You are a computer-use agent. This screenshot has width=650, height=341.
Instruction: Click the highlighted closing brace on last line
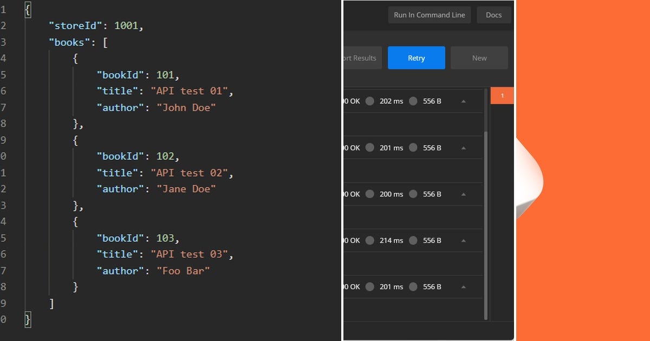[28, 320]
